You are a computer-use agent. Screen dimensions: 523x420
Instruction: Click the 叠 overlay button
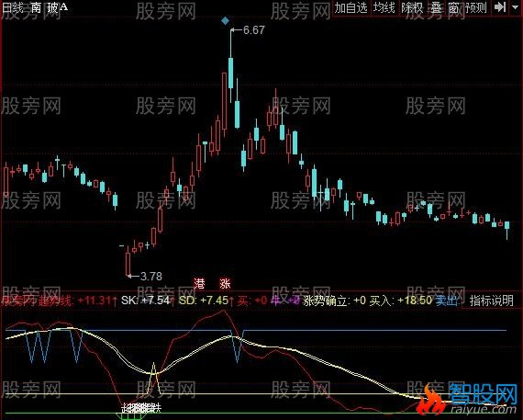point(436,7)
